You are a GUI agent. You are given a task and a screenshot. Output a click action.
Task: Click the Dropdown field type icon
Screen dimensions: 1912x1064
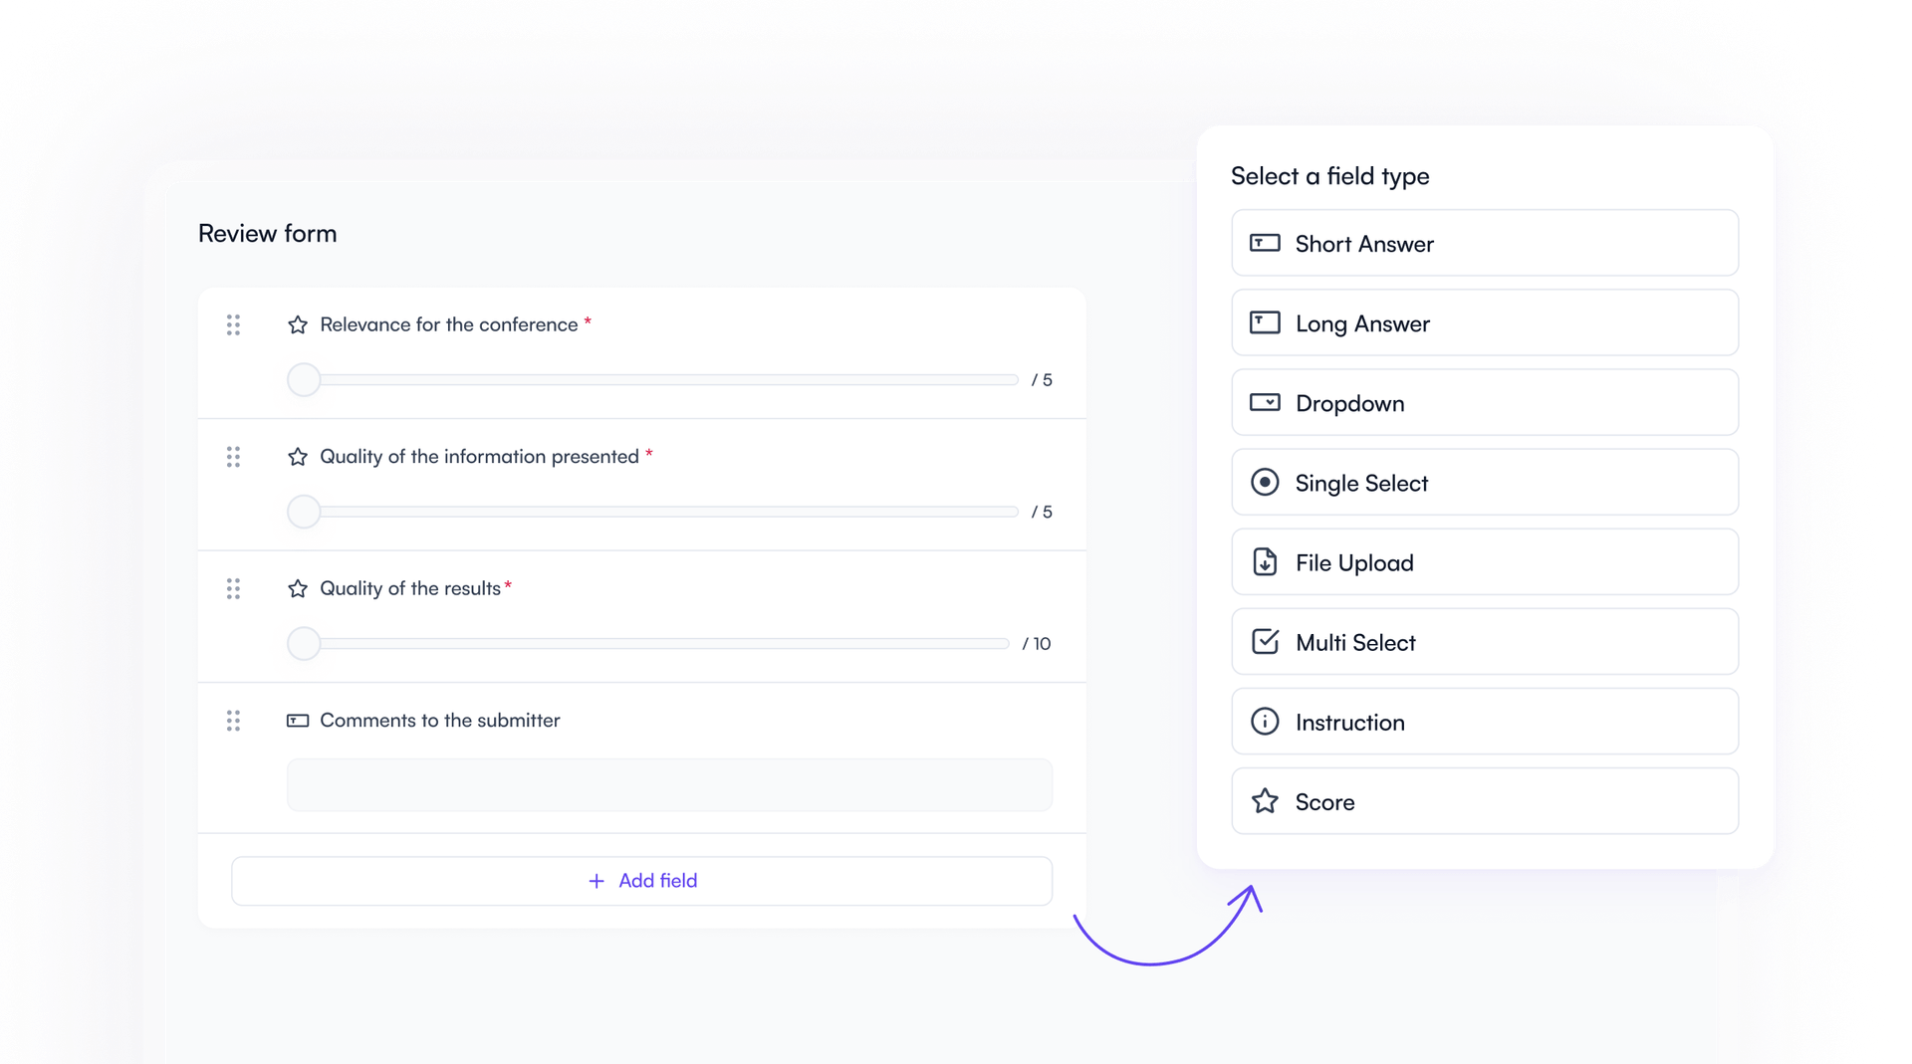(x=1266, y=402)
